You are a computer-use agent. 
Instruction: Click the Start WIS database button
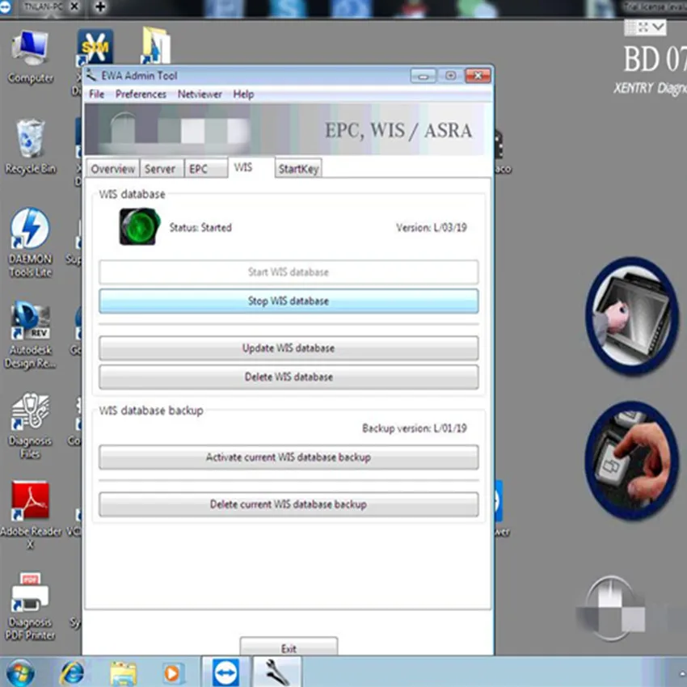pyautogui.click(x=289, y=272)
